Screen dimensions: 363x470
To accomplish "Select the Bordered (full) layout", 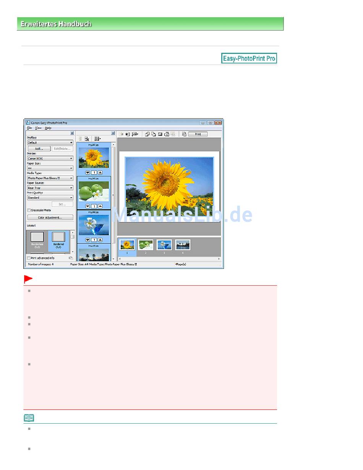I will click(x=58, y=241).
